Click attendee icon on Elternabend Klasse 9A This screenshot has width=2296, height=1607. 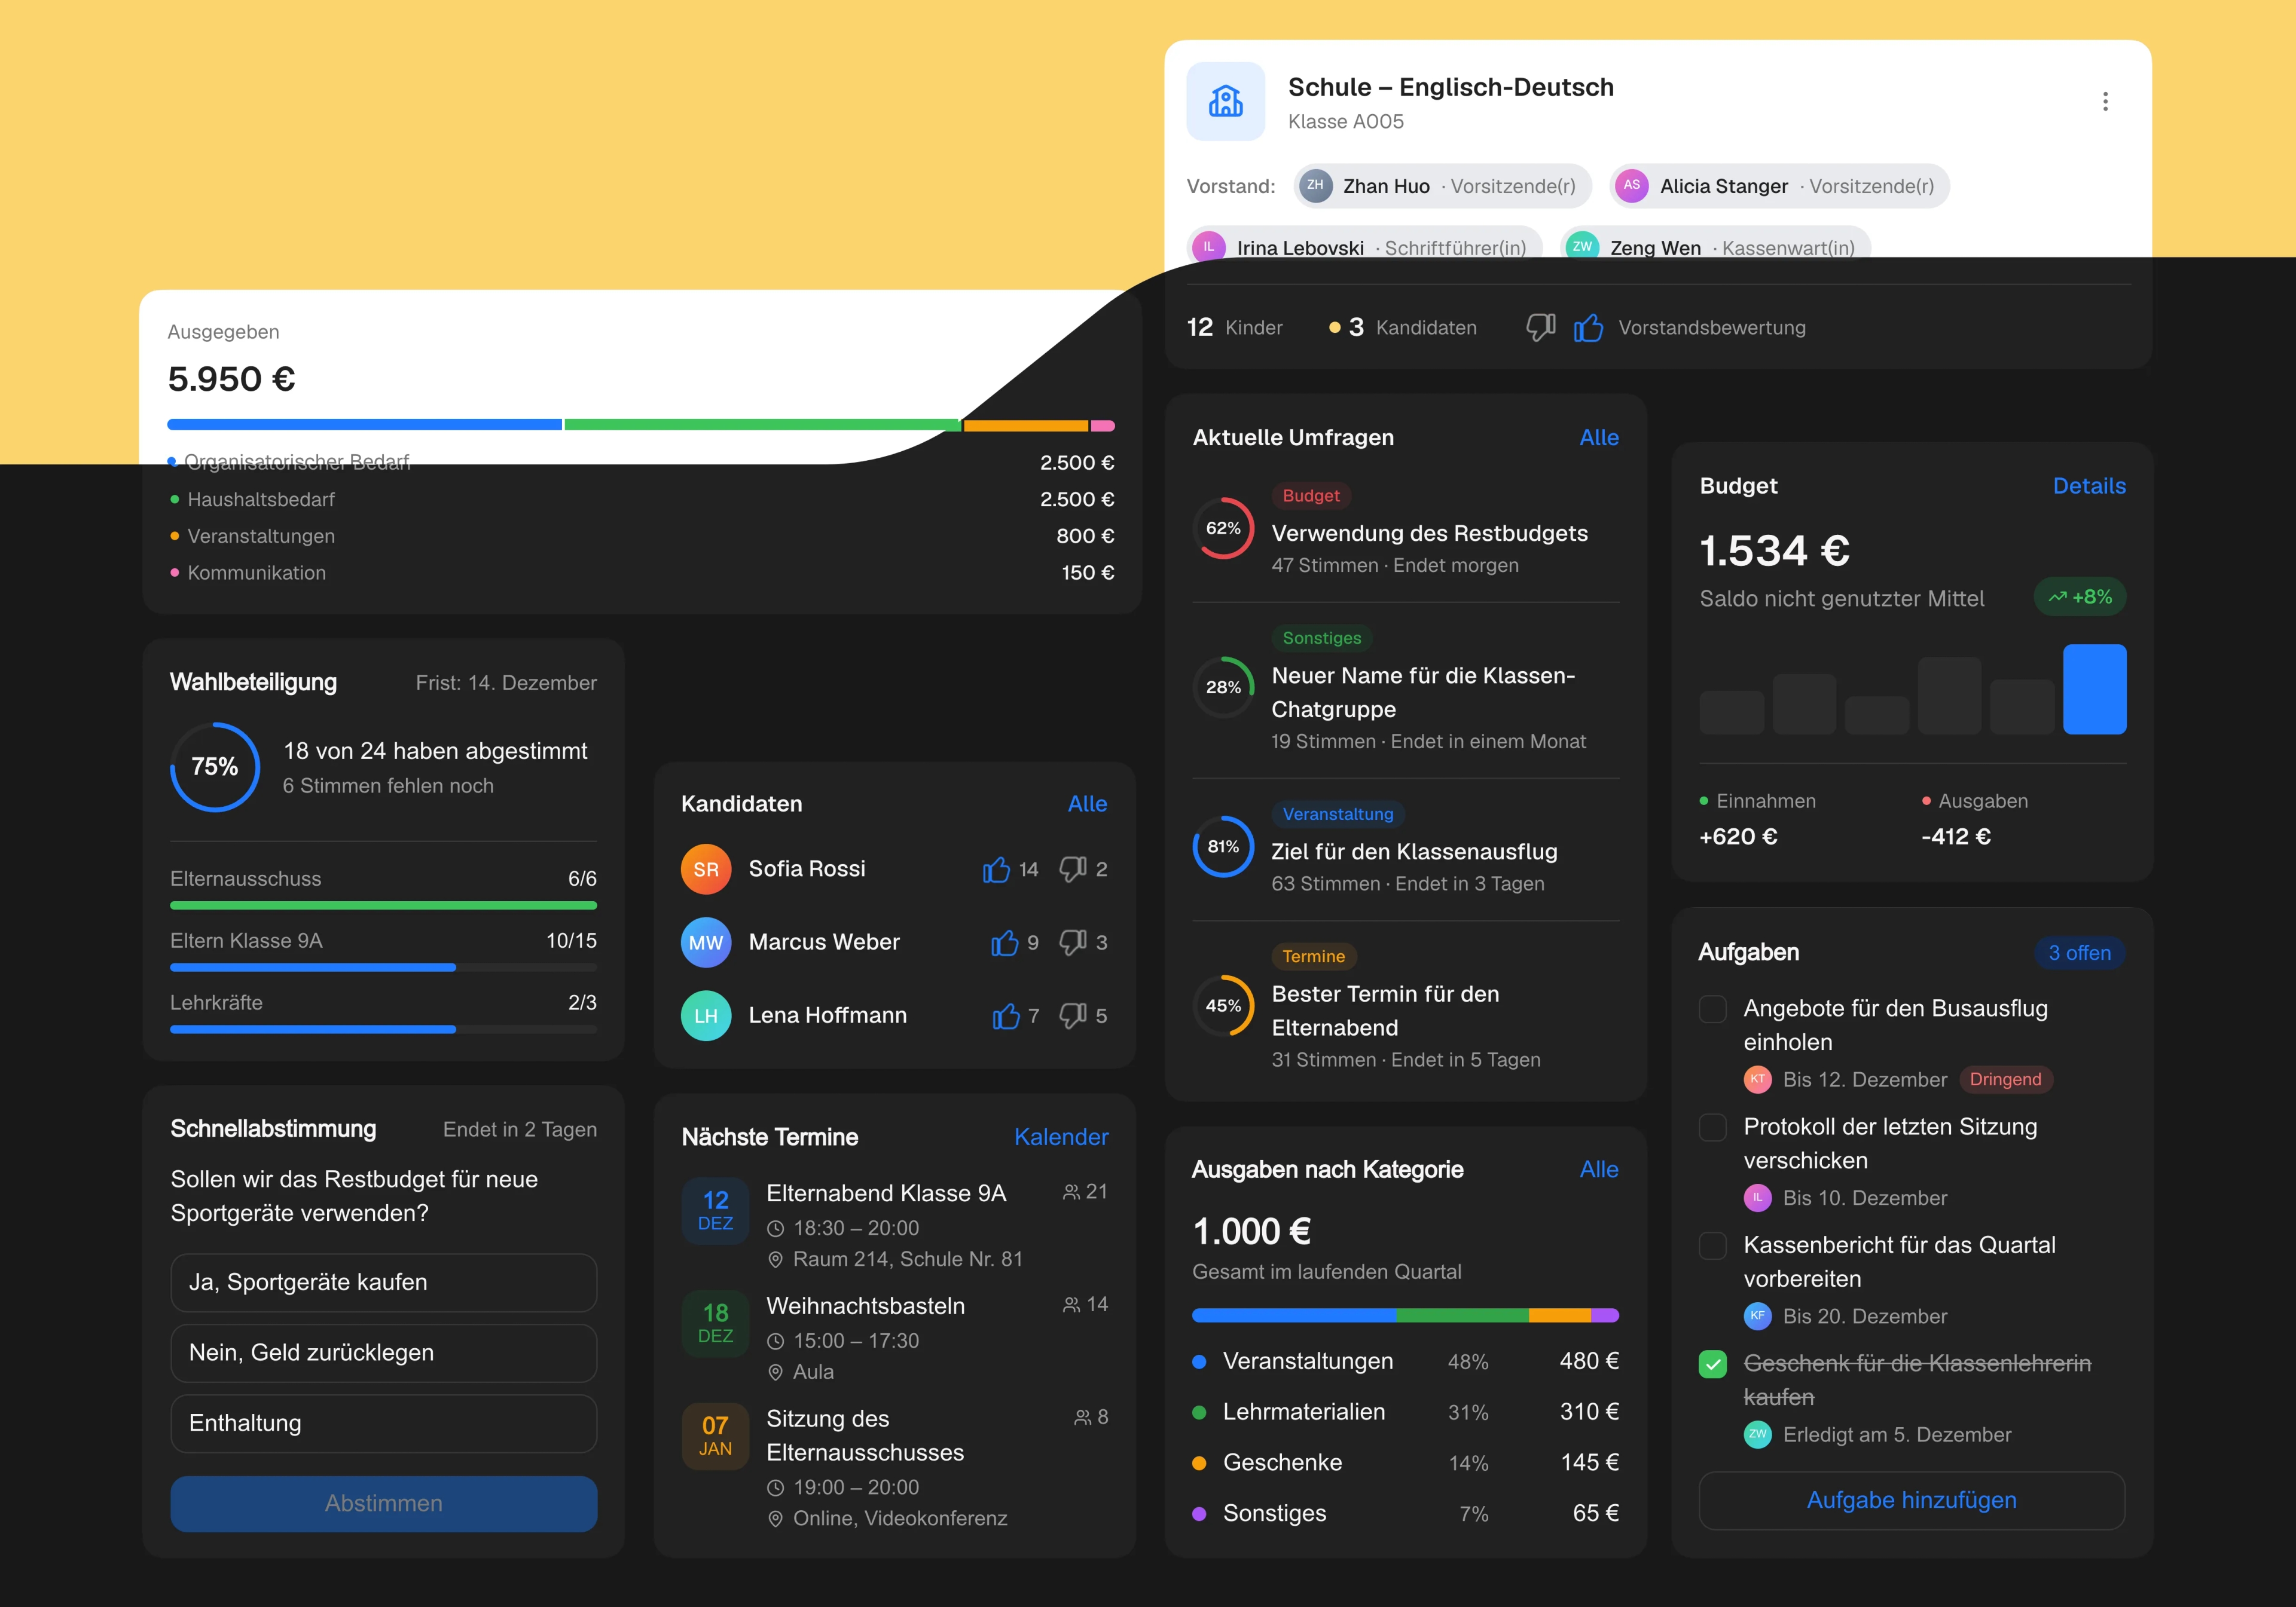[x=1071, y=1191]
